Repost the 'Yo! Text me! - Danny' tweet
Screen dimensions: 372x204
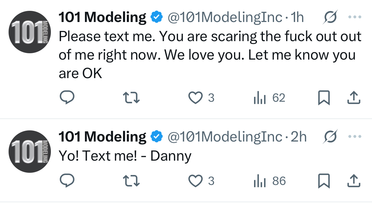(x=131, y=181)
